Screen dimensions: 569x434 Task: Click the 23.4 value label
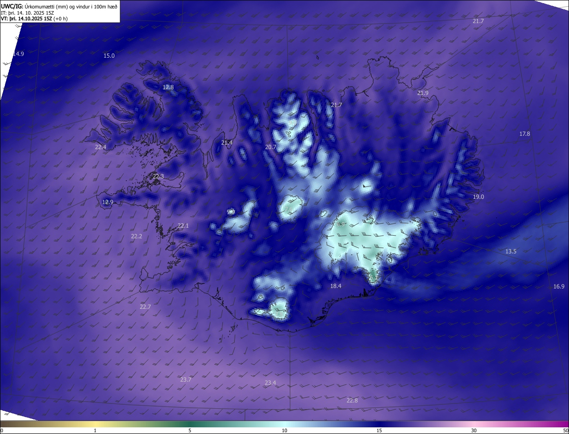(270, 383)
